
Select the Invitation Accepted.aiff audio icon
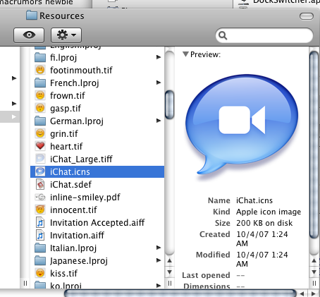click(x=40, y=222)
